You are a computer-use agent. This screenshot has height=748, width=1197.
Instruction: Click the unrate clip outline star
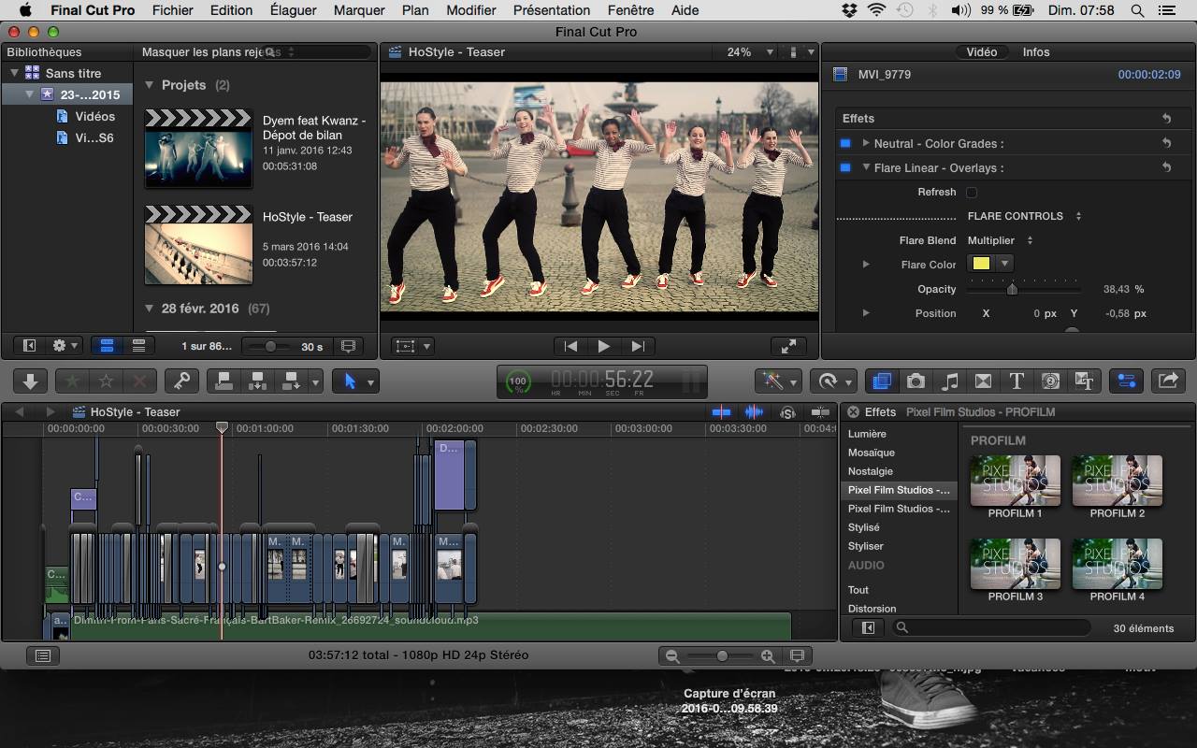tap(107, 381)
